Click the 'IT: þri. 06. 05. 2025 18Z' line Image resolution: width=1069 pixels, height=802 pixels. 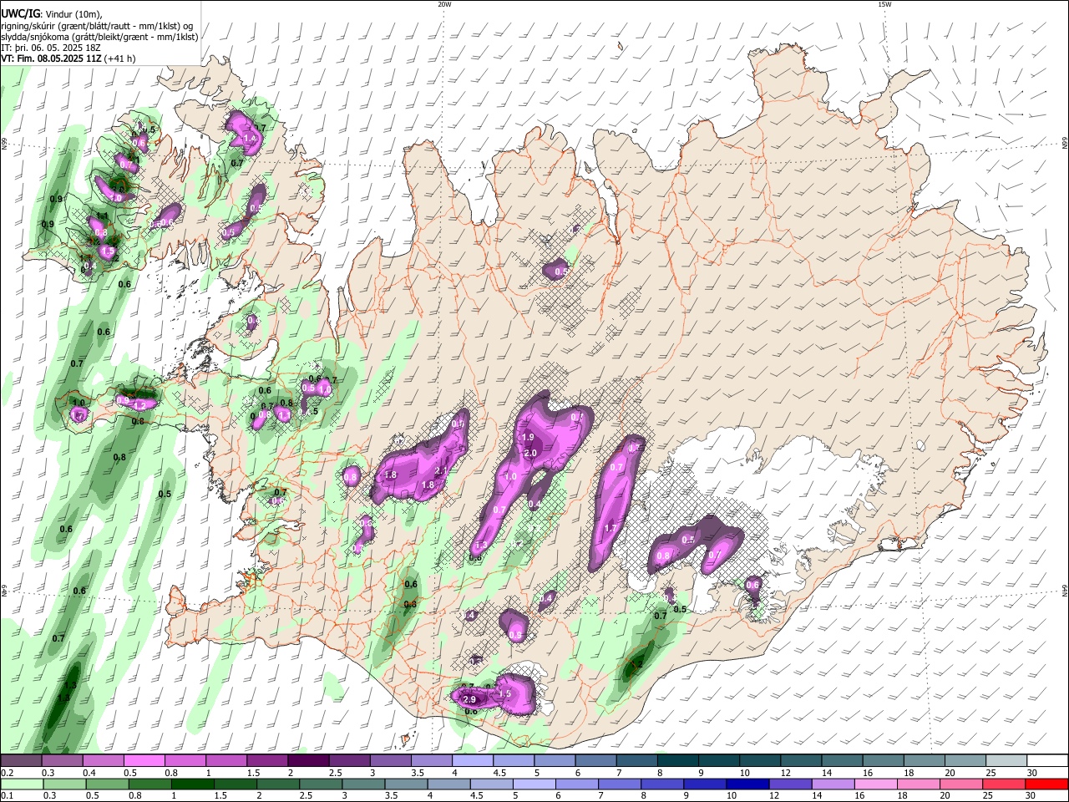[52, 48]
